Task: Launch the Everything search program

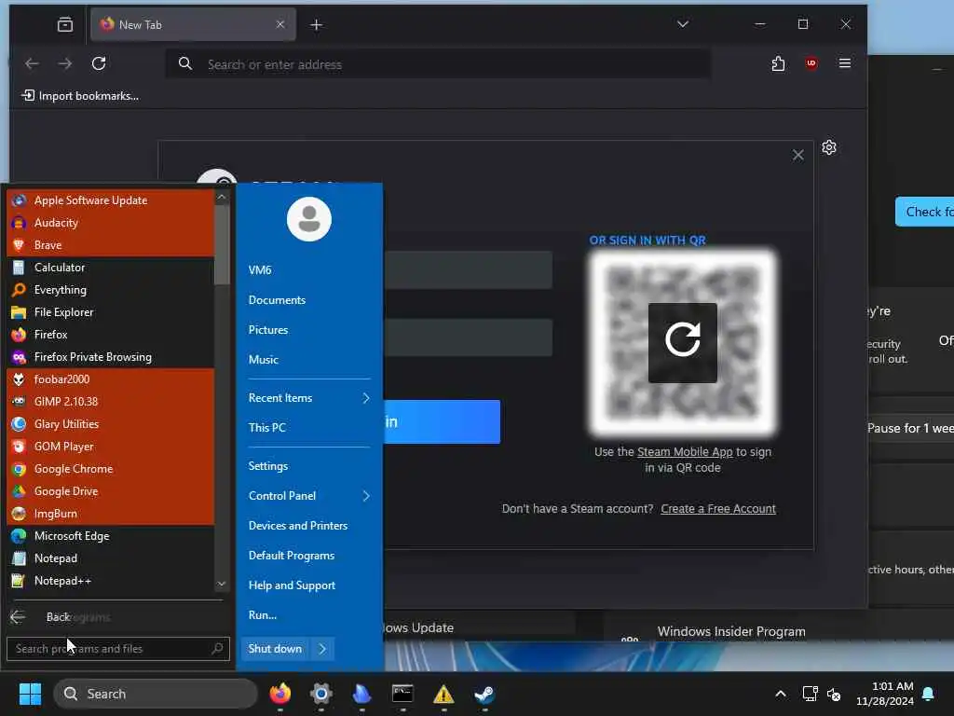Action: [110, 290]
